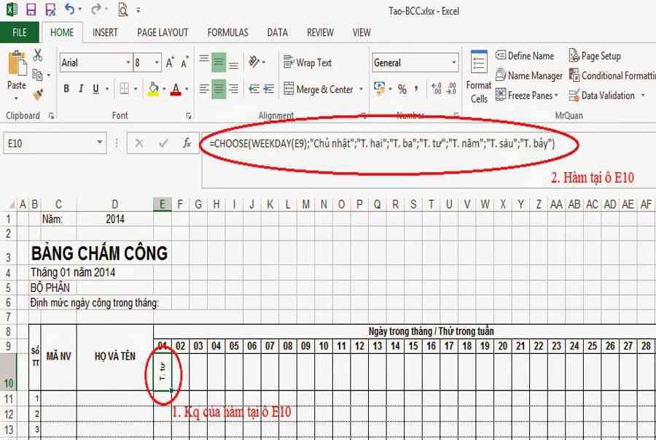Viewport: 656px width, 440px height.
Task: Select cell D1 containing 2014
Action: point(115,219)
